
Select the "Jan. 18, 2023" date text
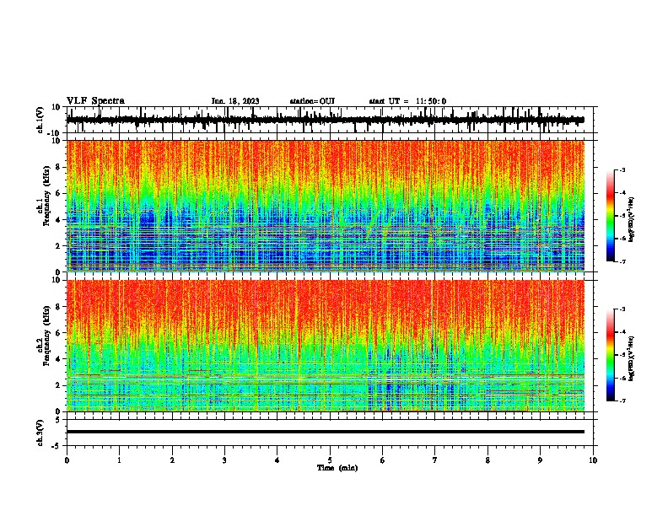click(x=235, y=101)
